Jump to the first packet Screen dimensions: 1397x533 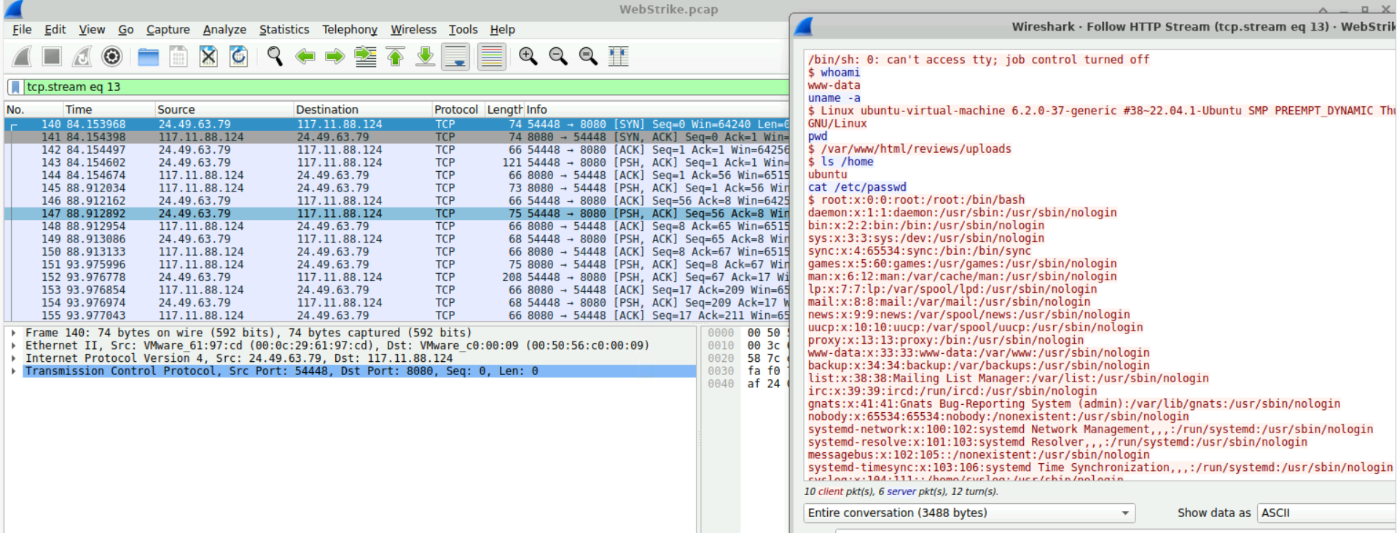(395, 56)
